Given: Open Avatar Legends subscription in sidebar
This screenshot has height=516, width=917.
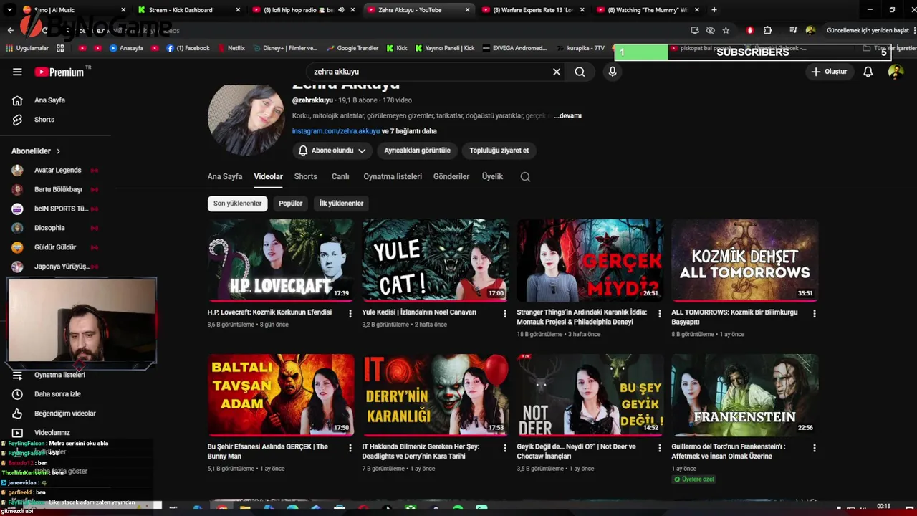Looking at the screenshot, I should click(56, 171).
